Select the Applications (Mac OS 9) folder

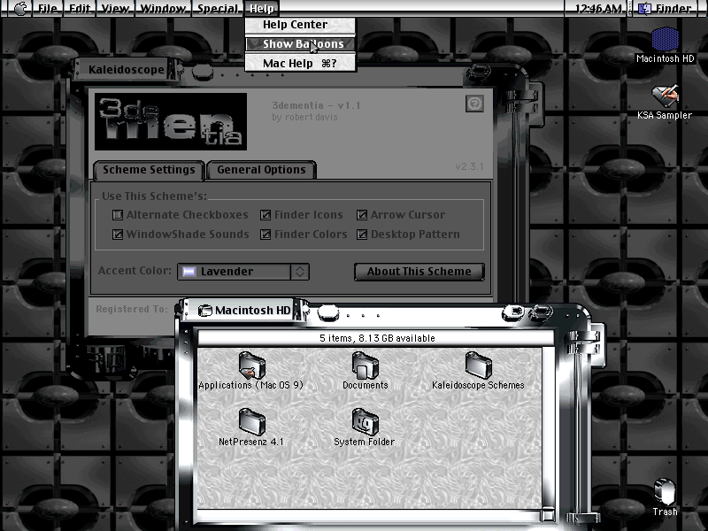click(x=251, y=366)
